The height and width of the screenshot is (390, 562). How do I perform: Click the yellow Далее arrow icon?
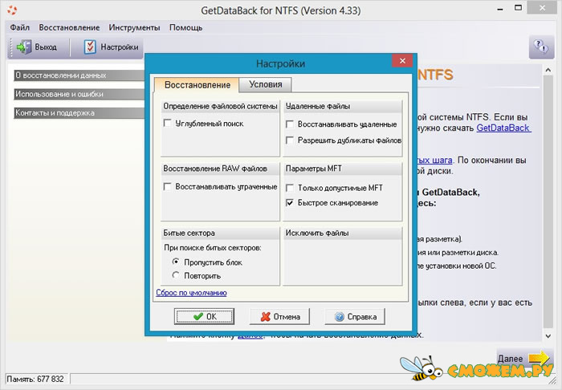pyautogui.click(x=539, y=358)
